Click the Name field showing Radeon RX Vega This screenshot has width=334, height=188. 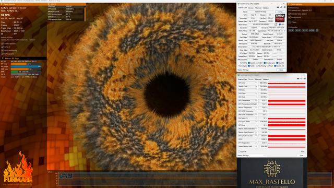tap(261, 11)
